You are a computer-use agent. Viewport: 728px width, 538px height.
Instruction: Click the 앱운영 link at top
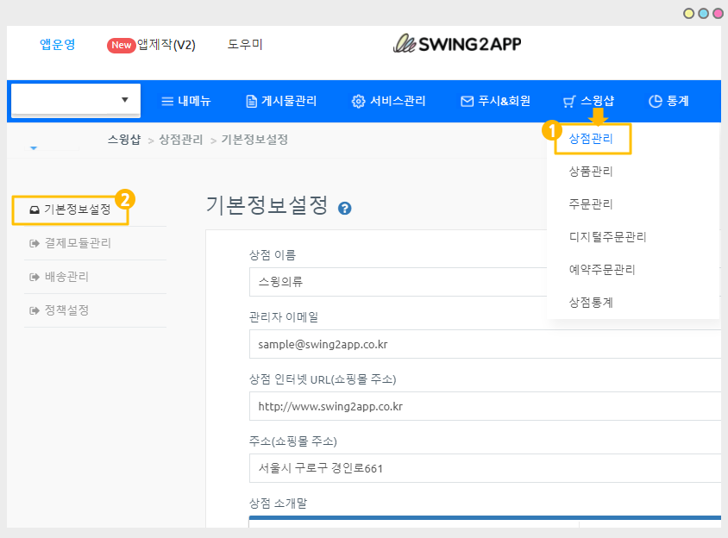pyautogui.click(x=58, y=45)
